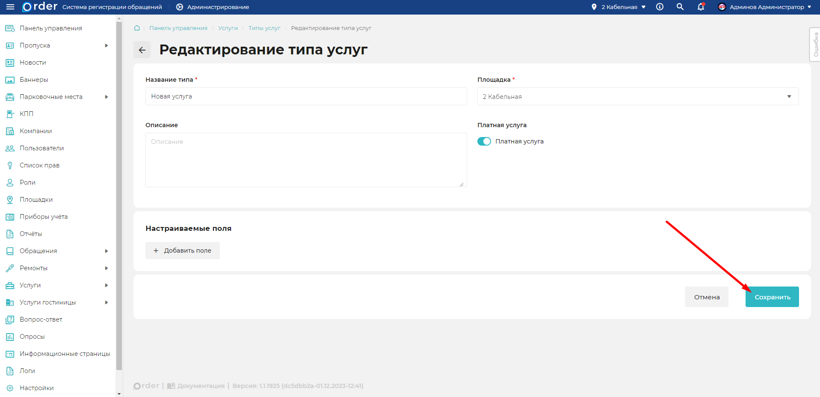Open the Админов Администратор user menu
The image size is (820, 397).
tap(766, 7)
